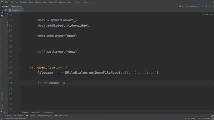214x120 pixels.
Task: Open the Edit menu
Action: (11, 2)
